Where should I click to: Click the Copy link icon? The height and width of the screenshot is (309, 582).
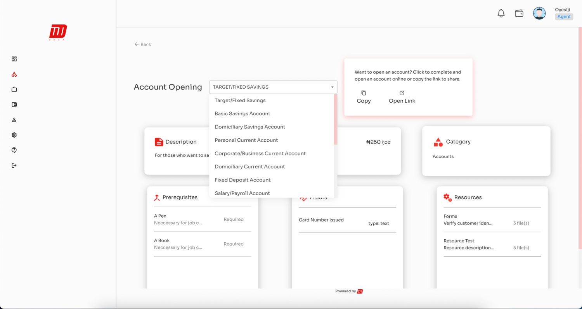[364, 93]
